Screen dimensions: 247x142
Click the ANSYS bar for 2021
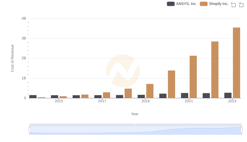[185, 95]
